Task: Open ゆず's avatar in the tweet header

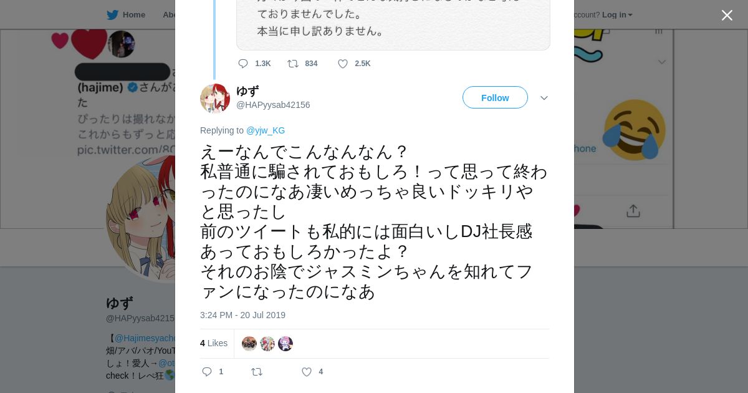Action: [x=215, y=99]
